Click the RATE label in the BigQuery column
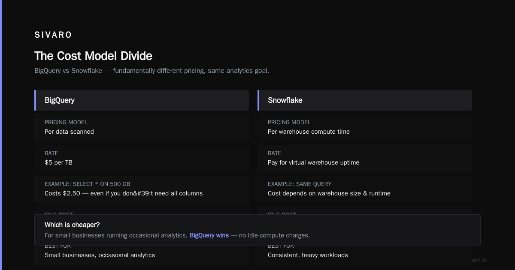The height and width of the screenshot is (270, 515). point(51,153)
